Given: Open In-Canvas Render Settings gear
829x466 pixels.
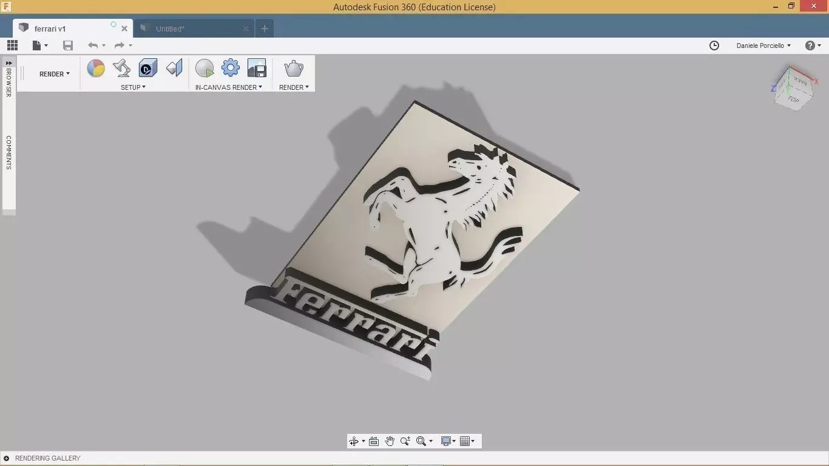Looking at the screenshot, I should [x=231, y=67].
